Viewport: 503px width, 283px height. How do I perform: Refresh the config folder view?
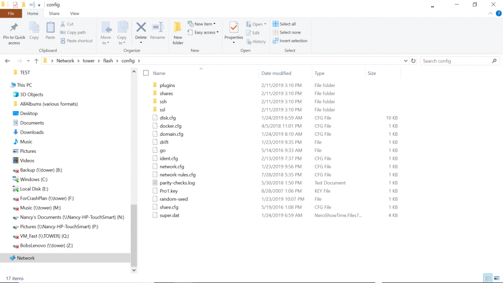(x=413, y=61)
